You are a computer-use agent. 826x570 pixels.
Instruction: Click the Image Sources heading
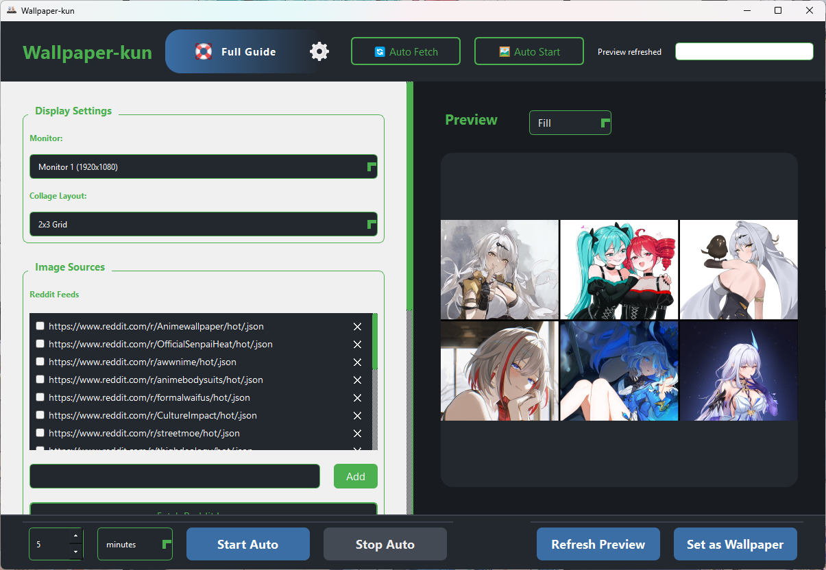pos(70,267)
